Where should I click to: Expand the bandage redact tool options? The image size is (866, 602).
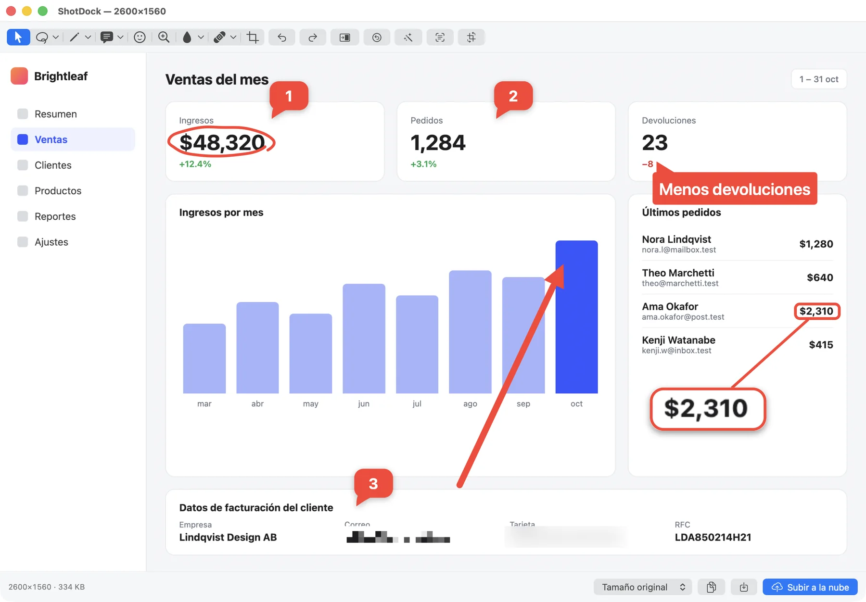(x=233, y=37)
